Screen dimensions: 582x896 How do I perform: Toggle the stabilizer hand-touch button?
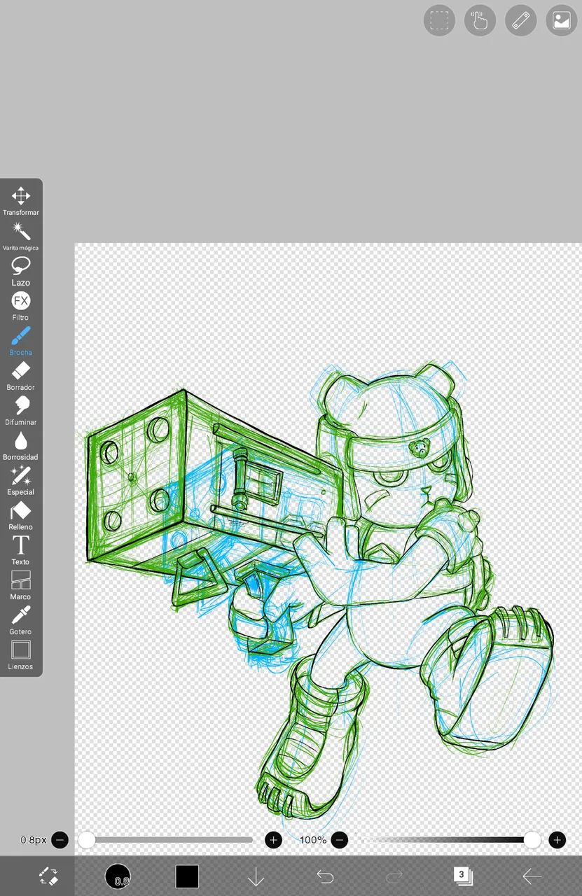coord(480,20)
